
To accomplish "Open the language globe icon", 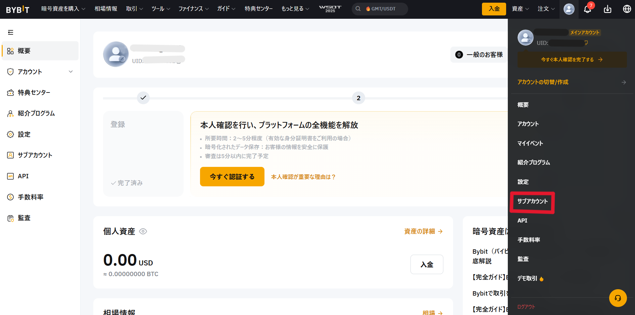I will point(627,9).
